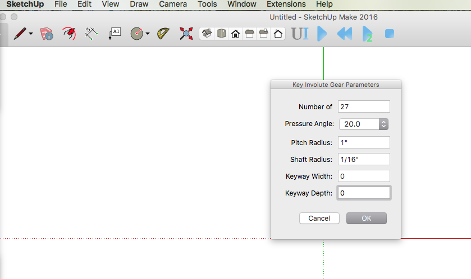Open the View menu
This screenshot has height=279, width=471.
(x=110, y=4)
